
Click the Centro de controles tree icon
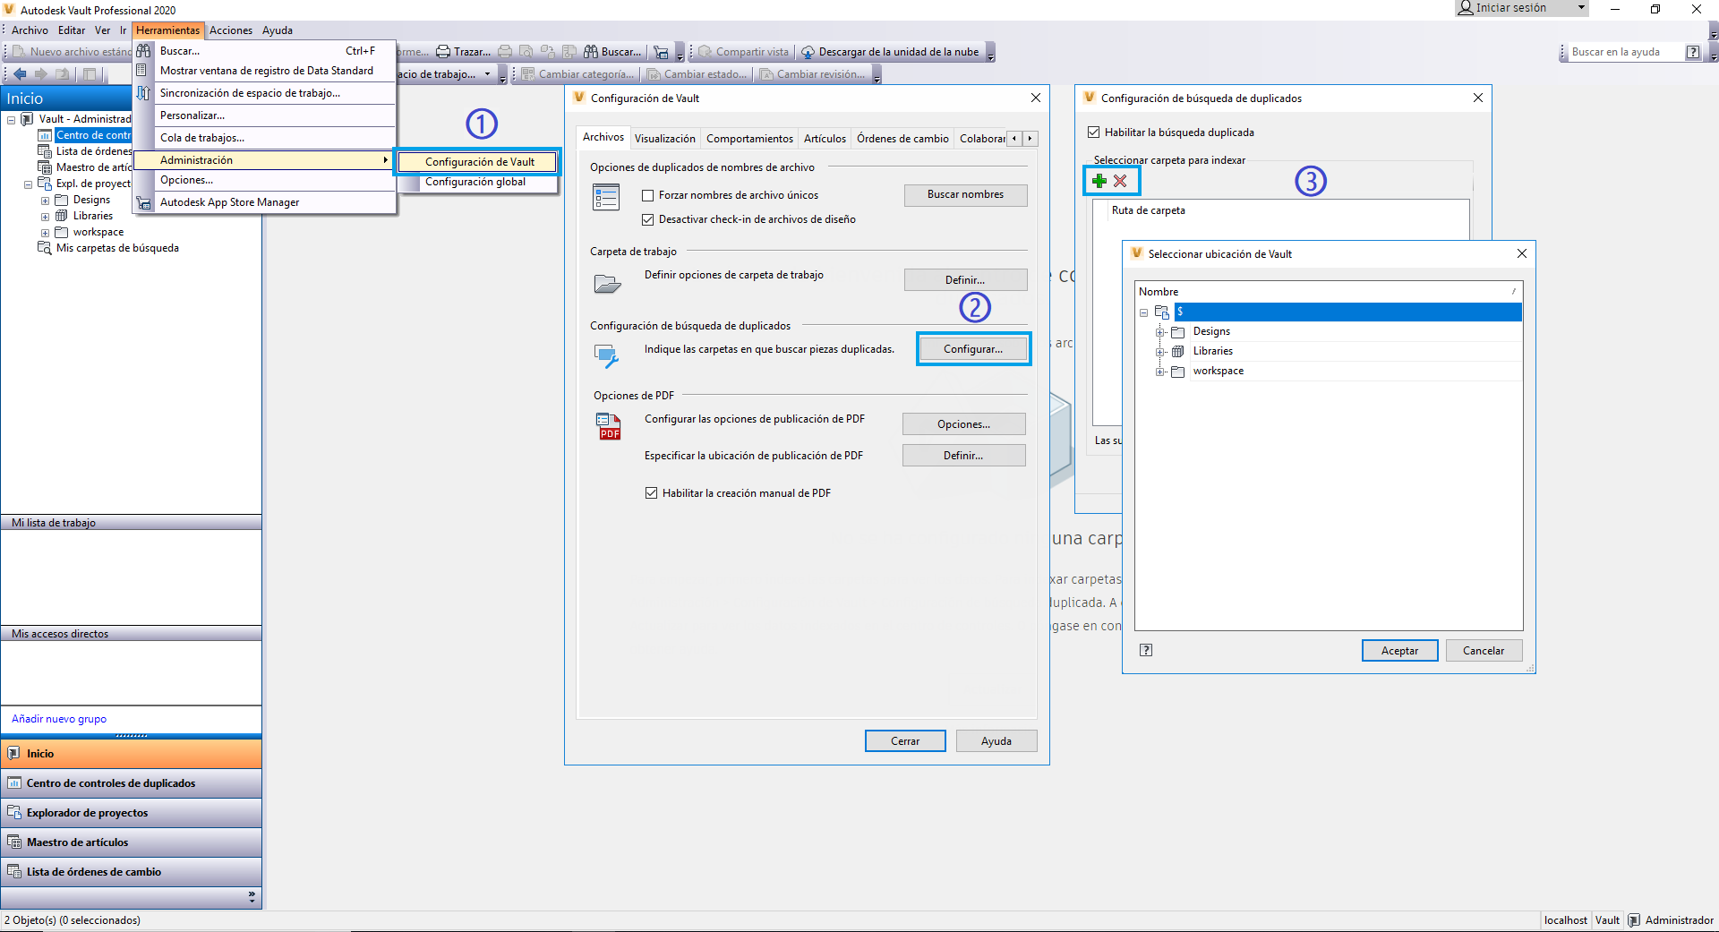click(44, 135)
